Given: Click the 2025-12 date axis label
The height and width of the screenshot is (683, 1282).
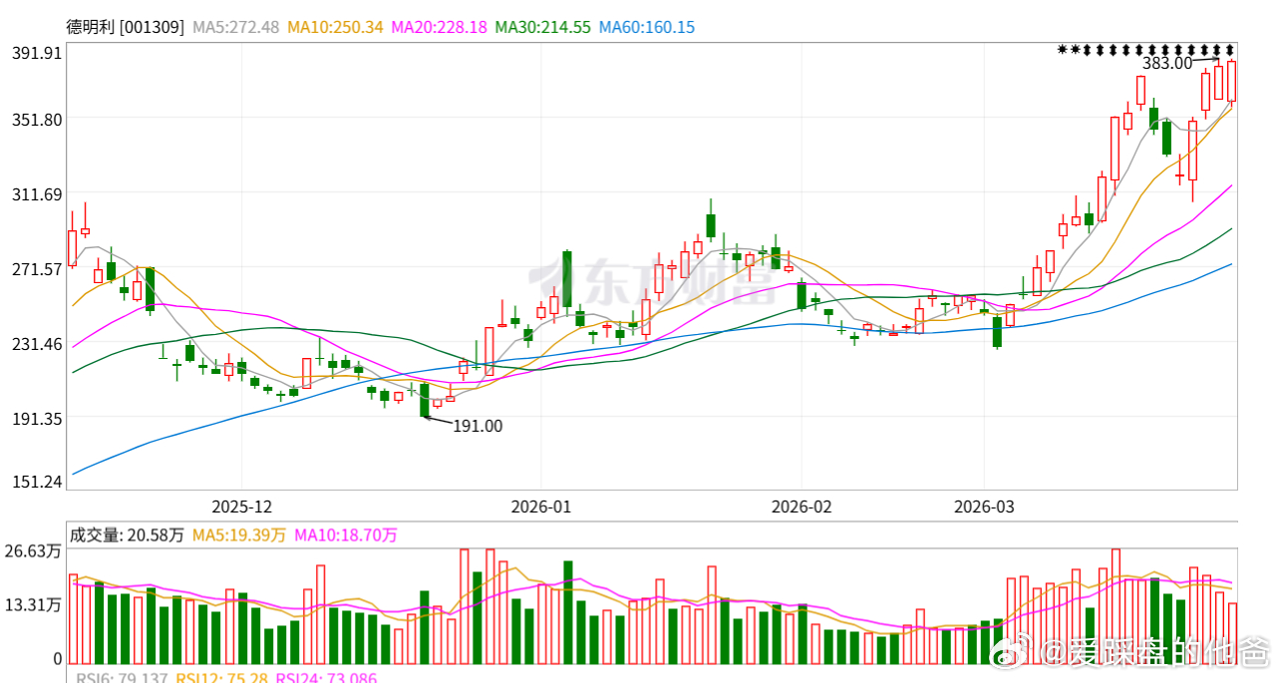Looking at the screenshot, I should (242, 507).
